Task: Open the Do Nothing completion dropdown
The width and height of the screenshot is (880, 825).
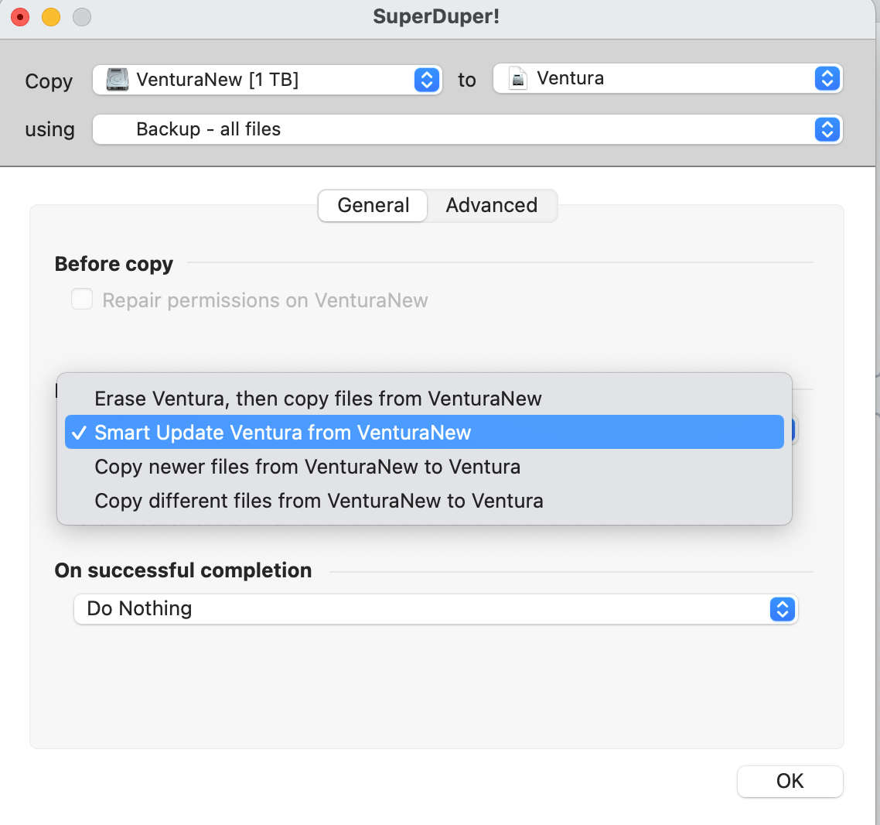Action: point(782,609)
